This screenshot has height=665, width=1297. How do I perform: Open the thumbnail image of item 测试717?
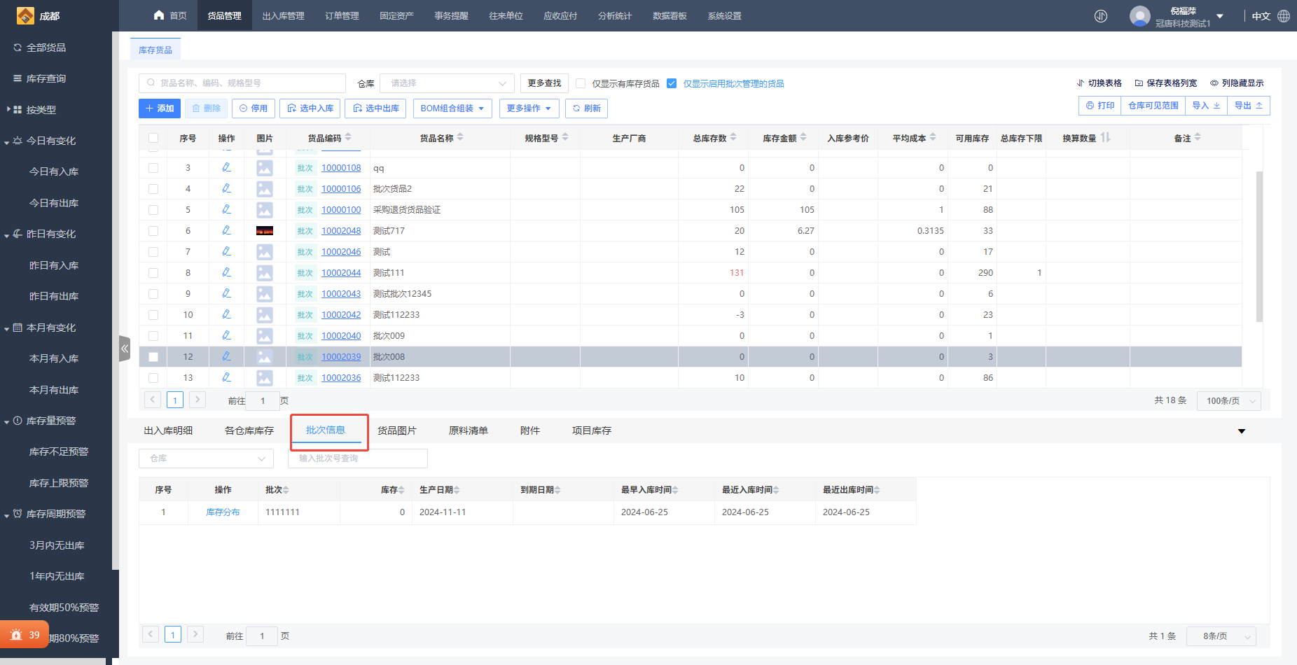(264, 230)
